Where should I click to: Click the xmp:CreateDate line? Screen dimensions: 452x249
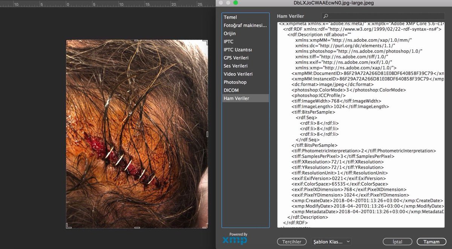[367, 200]
